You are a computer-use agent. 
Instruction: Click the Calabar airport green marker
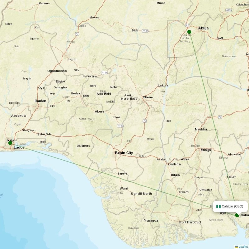coord(237,215)
